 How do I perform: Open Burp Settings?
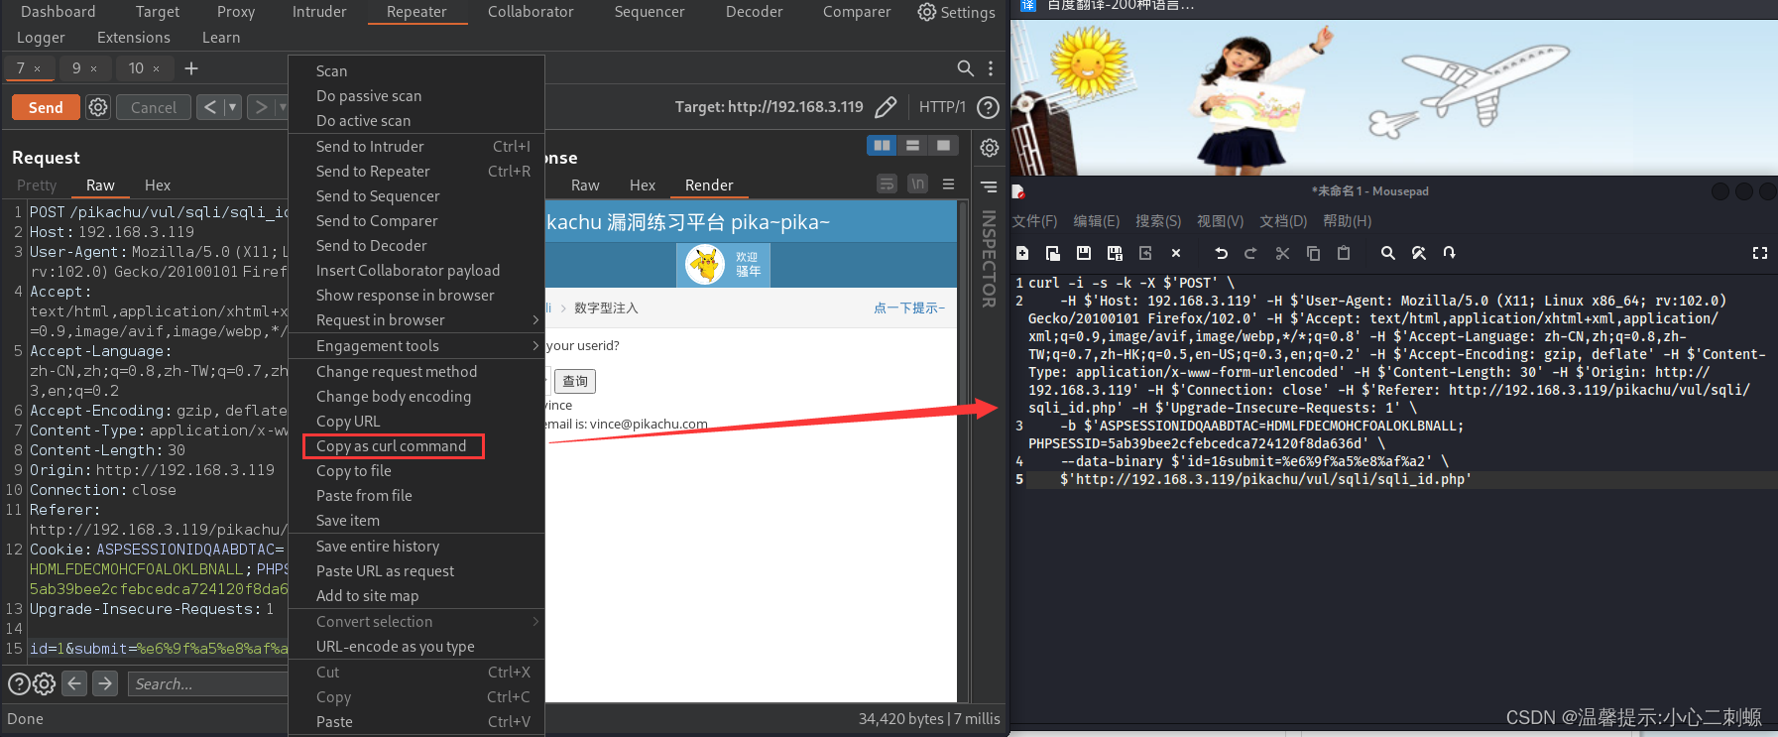(956, 12)
